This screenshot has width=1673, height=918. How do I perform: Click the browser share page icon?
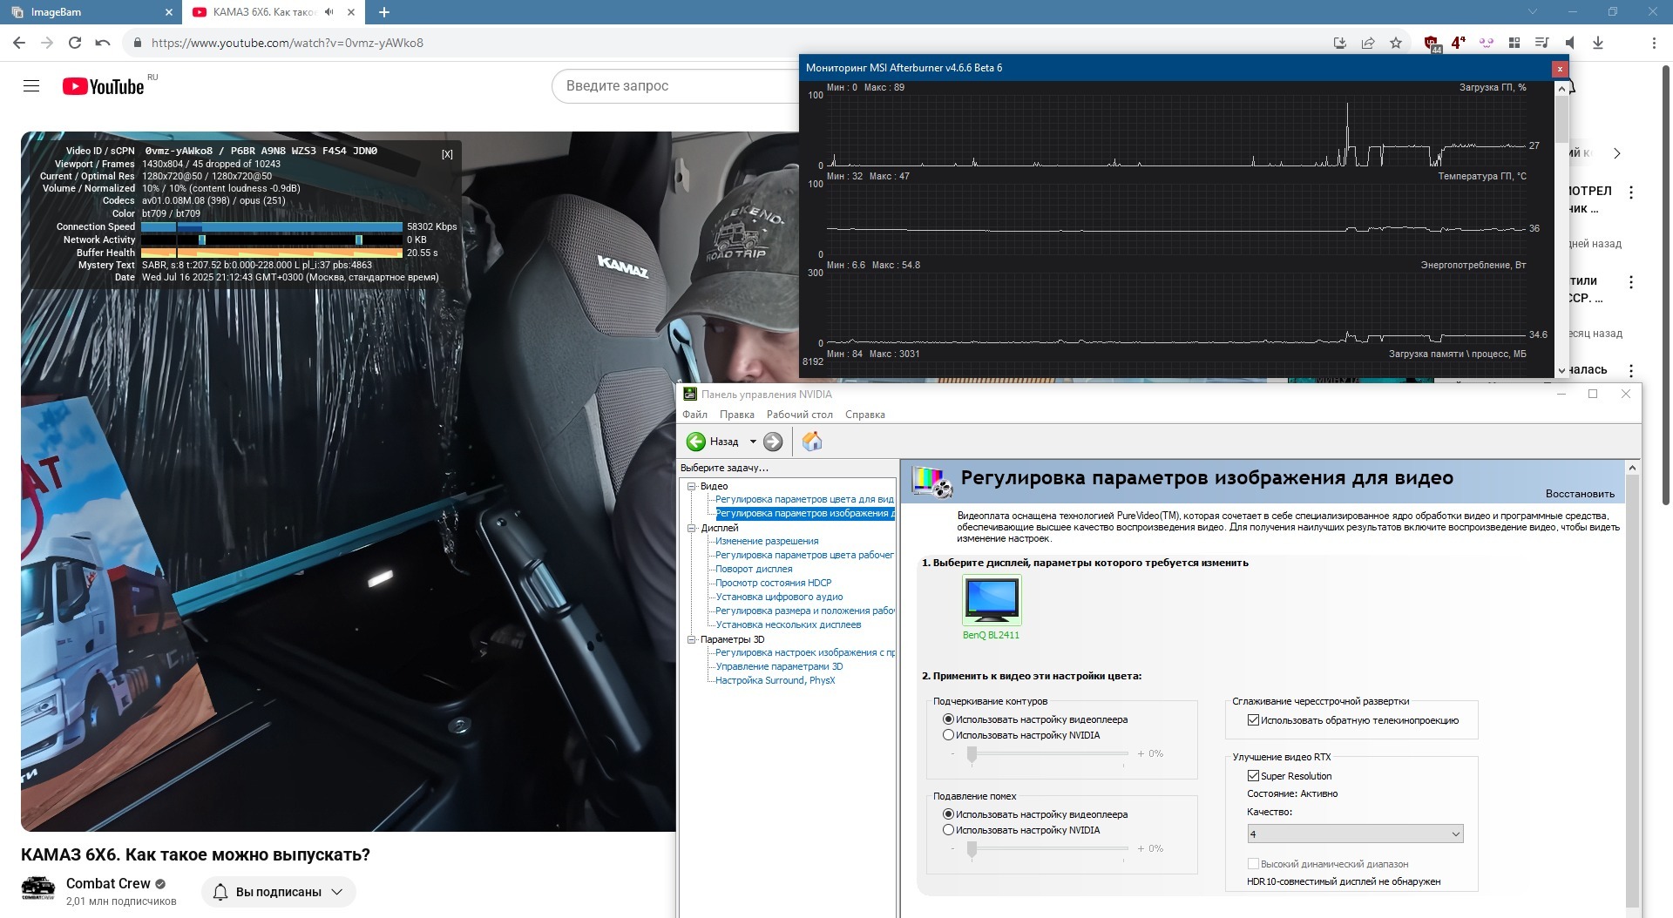pyautogui.click(x=1368, y=43)
